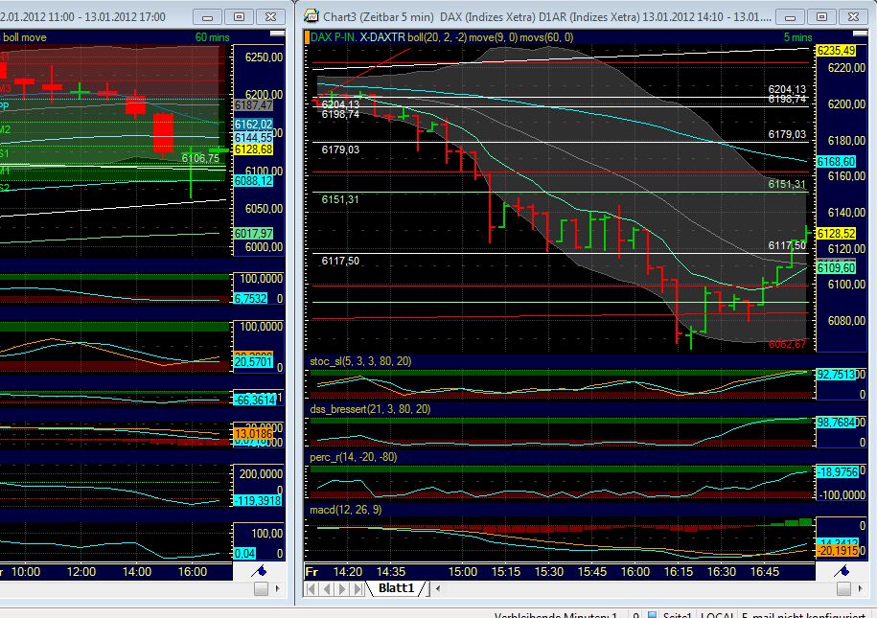This screenshot has height=618, width=877.
Task: Click the blue Seite1 icon in the status bar
Action: pyautogui.click(x=651, y=614)
